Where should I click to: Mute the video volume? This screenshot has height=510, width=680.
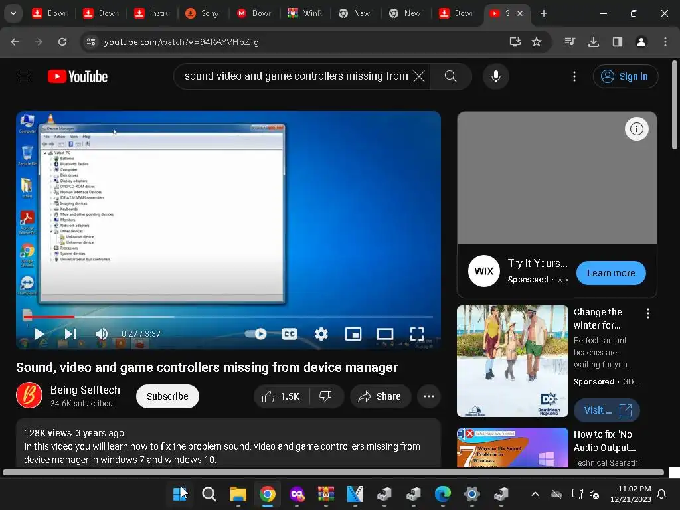tap(101, 333)
